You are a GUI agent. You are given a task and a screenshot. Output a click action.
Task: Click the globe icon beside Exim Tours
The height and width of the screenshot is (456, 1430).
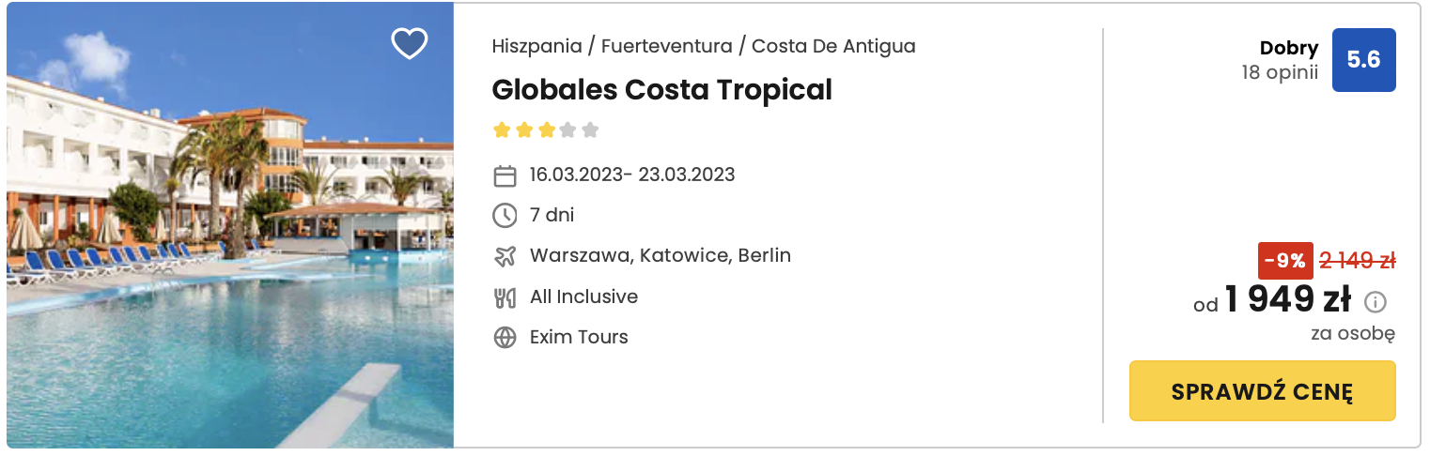(505, 338)
